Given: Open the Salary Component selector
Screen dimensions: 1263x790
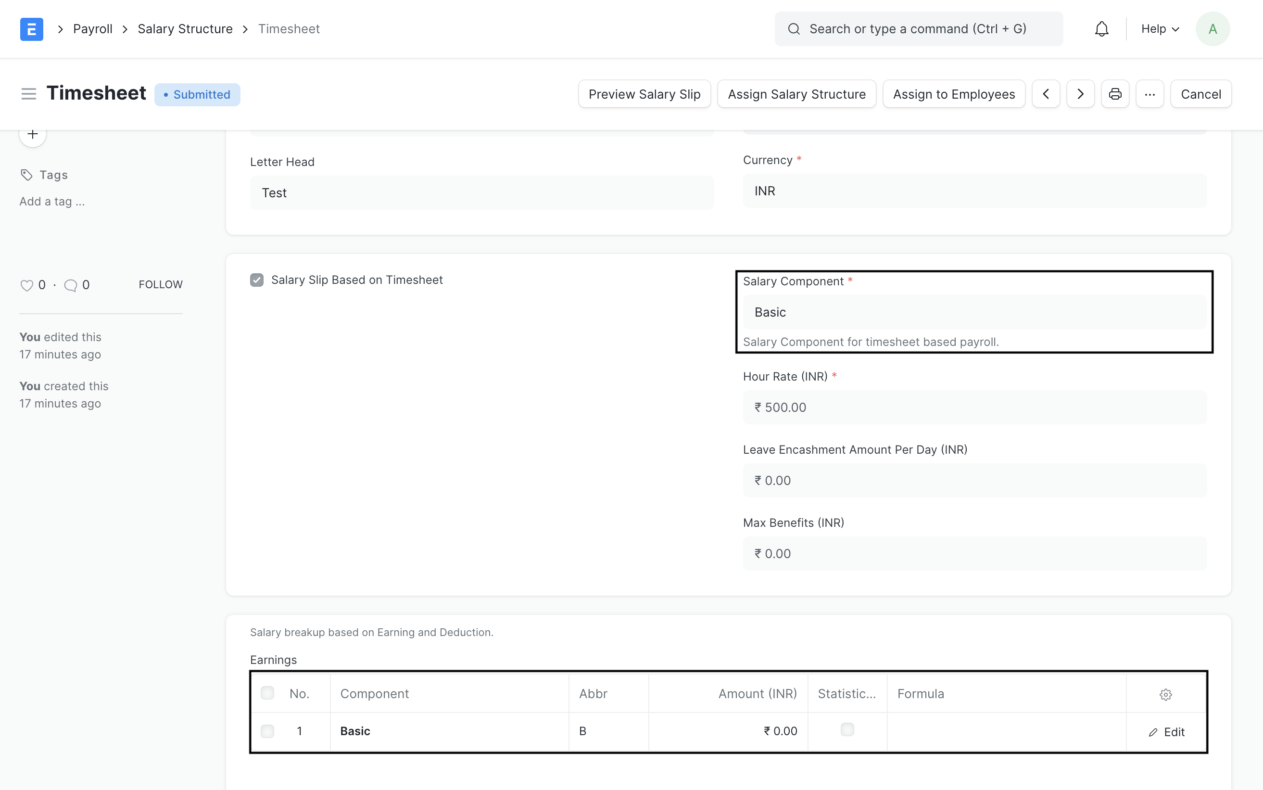Looking at the screenshot, I should click(973, 312).
